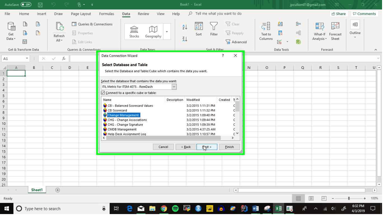Switch to Page Break Preview icon
Screen dimensions: 383x215
tap(324, 199)
